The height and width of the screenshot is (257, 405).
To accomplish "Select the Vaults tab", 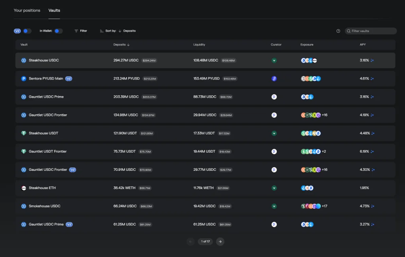I will pos(54,10).
